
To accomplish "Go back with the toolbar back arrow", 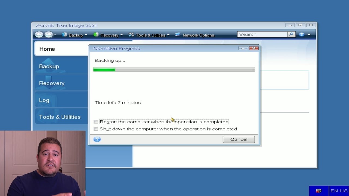I will [x=39, y=35].
